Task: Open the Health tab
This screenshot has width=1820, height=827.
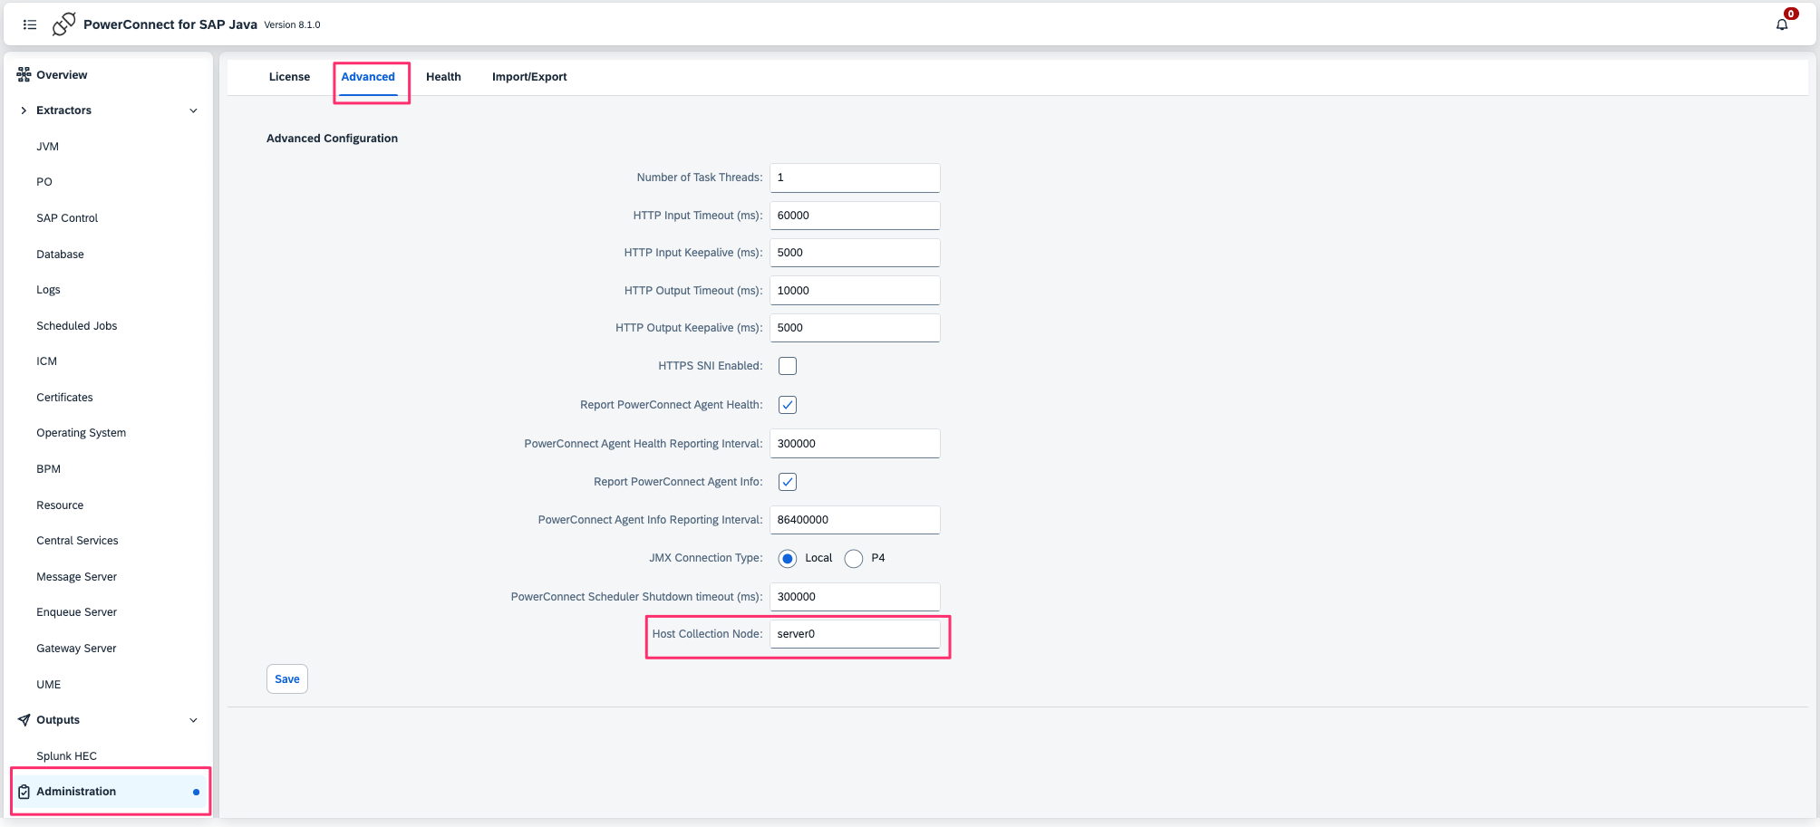Action: pos(443,77)
